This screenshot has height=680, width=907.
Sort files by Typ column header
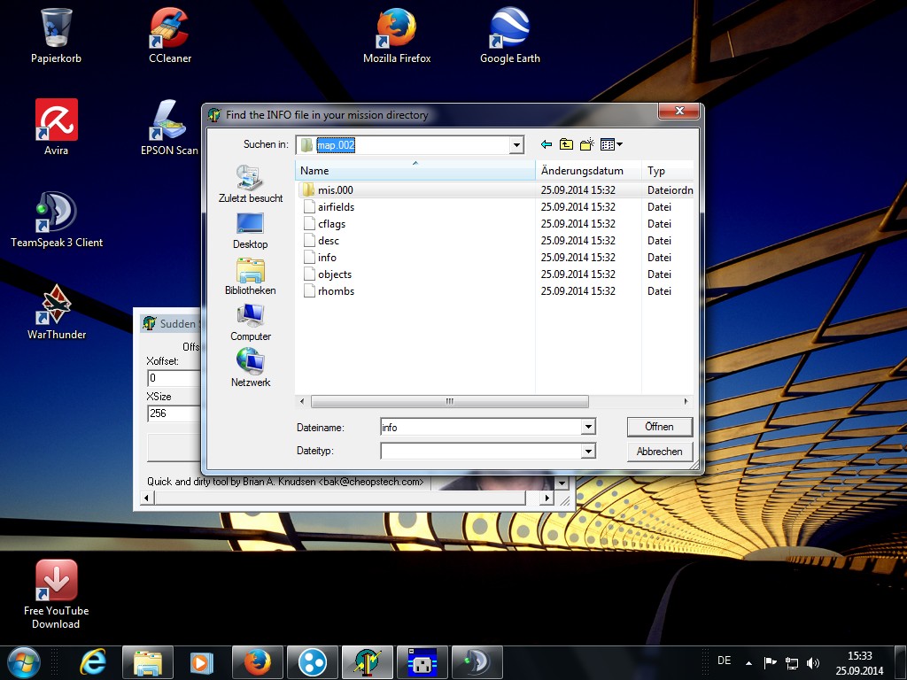click(x=668, y=171)
